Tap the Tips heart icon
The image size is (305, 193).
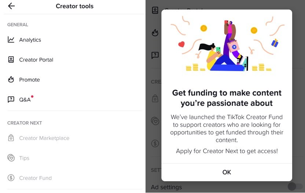point(11,158)
